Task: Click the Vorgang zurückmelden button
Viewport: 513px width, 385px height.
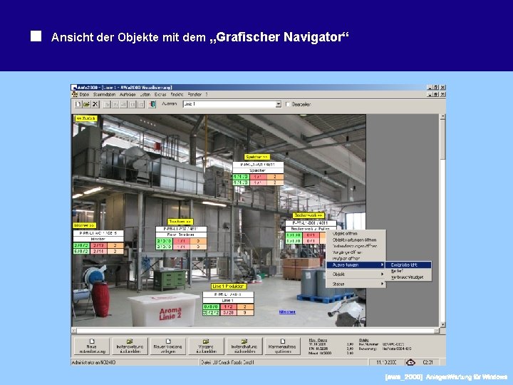Action: point(206,346)
